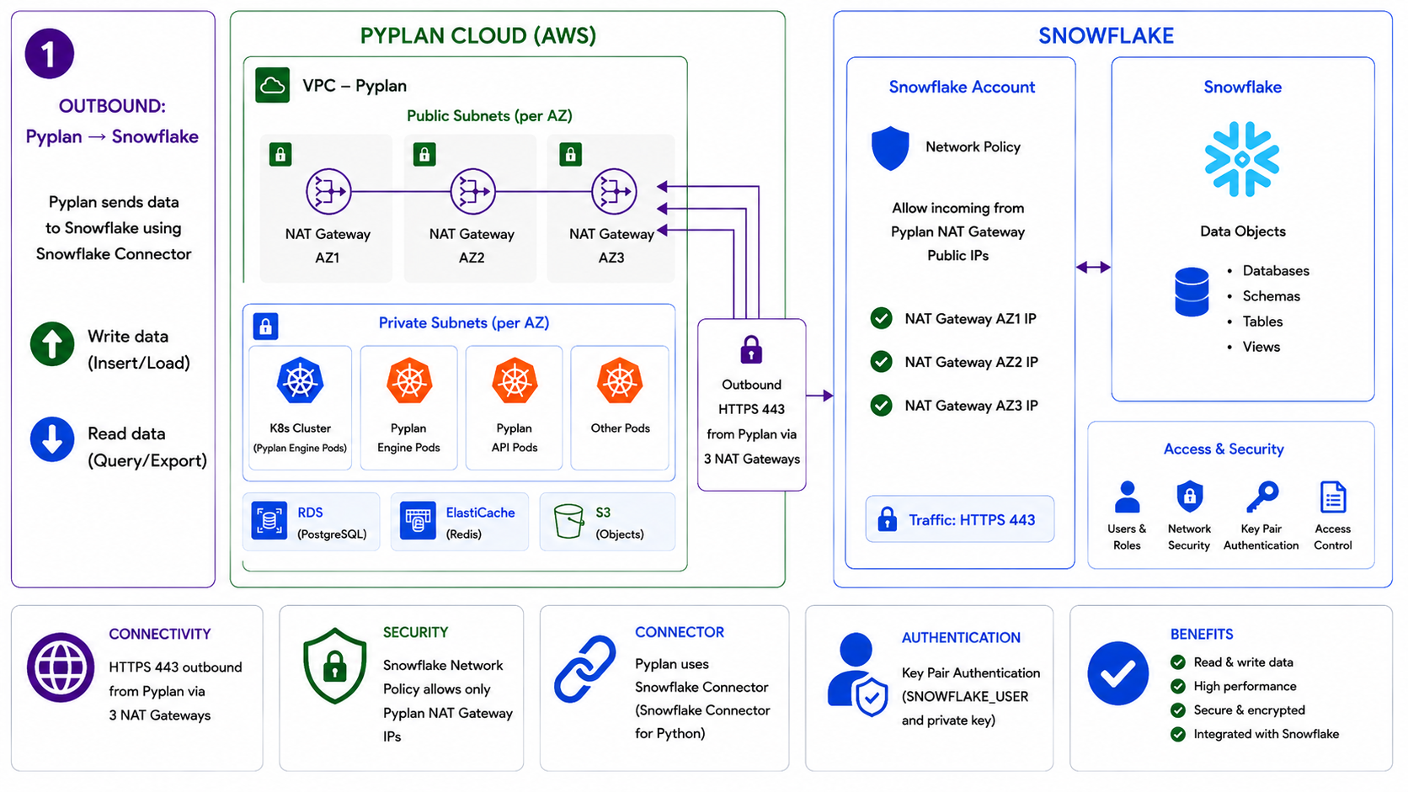Click the PYPLAN CLOUD (AWS) heading
The image size is (1408, 792).
pyautogui.click(x=478, y=35)
